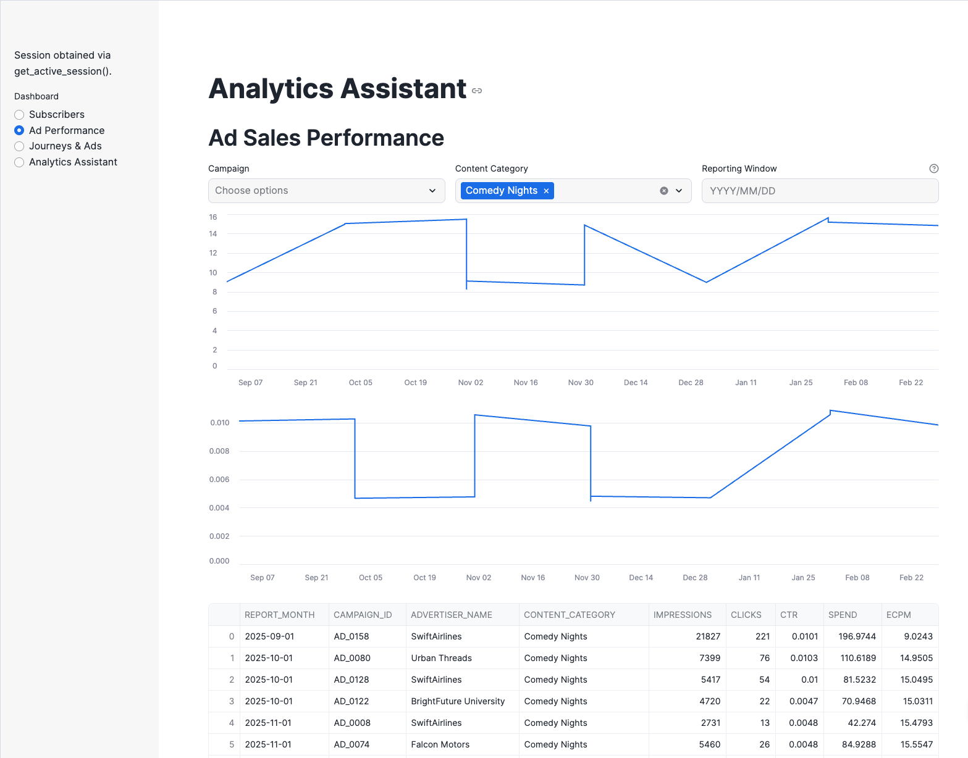Open the Reporting Window date picker field
The height and width of the screenshot is (758, 968).
point(820,191)
